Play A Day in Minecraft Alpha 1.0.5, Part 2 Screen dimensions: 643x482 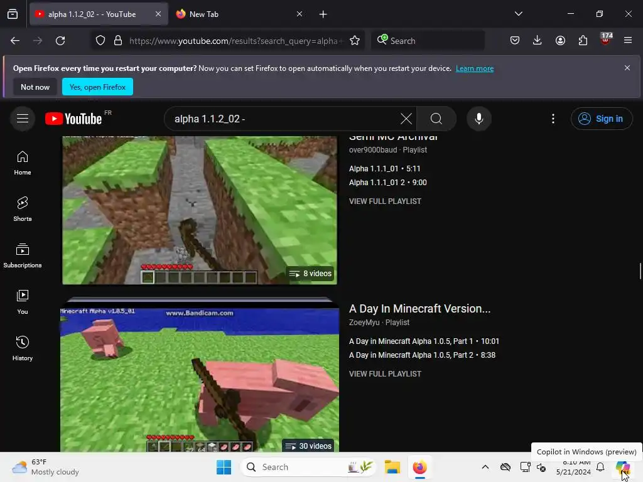(x=422, y=355)
